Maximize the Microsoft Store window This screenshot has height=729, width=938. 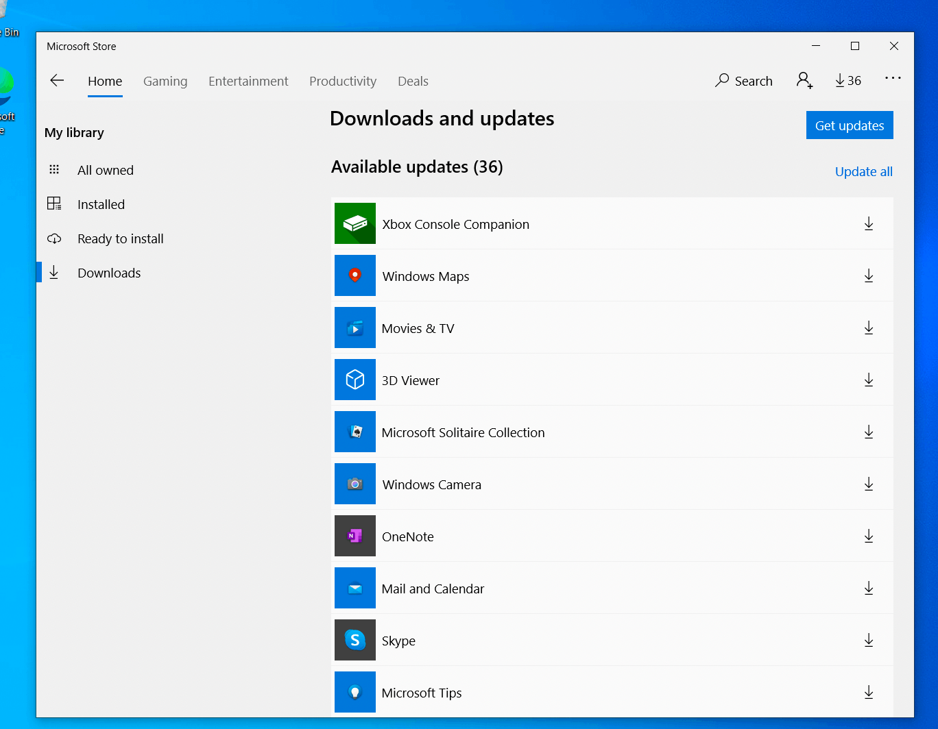coord(854,46)
